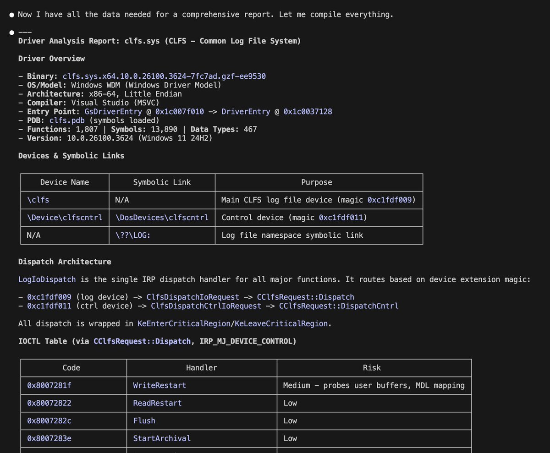Select the 'LogIoDispatch' function name
The image size is (550, 453).
pyautogui.click(x=47, y=279)
